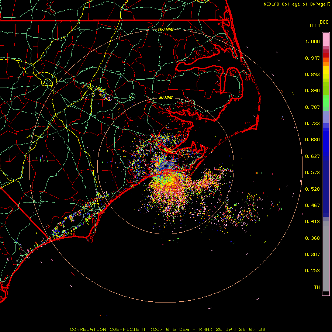
Task: Click the DCC legend heading
Action: (x=324, y=22)
